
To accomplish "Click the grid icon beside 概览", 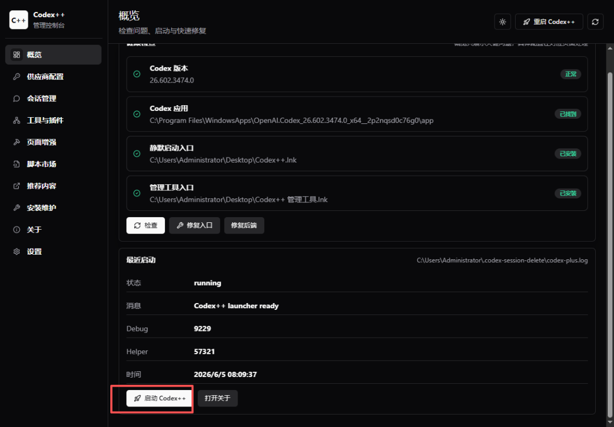I will pyautogui.click(x=16, y=55).
